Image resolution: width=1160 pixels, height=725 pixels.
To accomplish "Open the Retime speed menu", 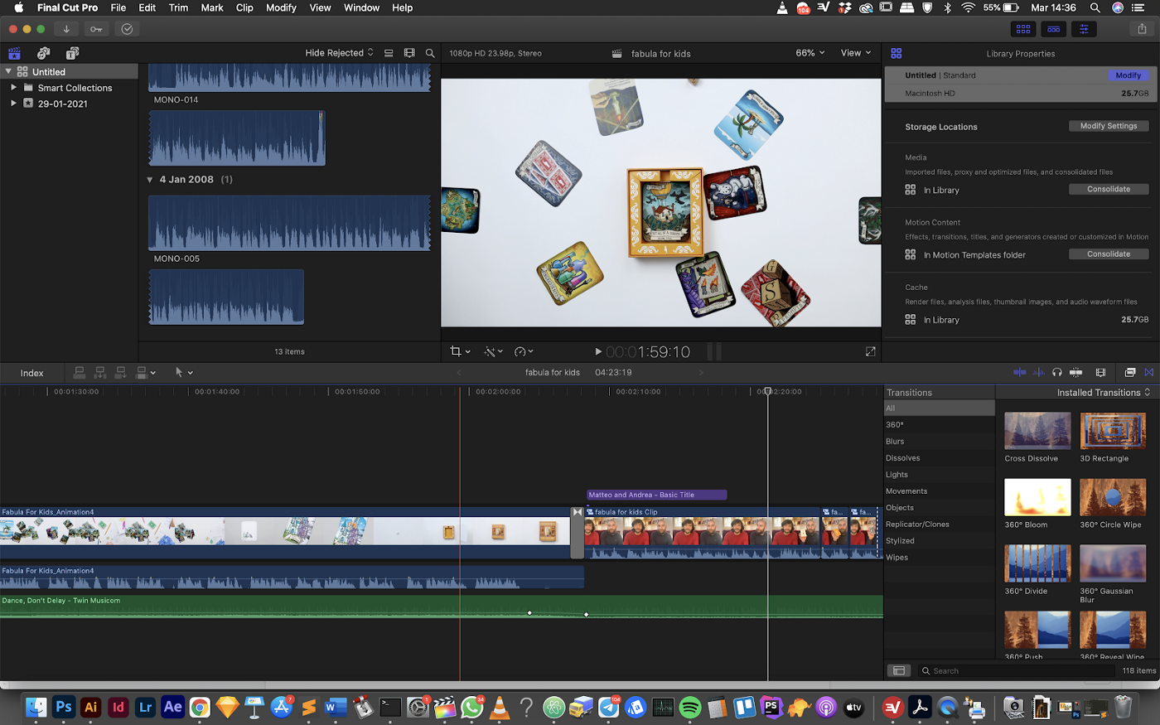I will pos(524,351).
